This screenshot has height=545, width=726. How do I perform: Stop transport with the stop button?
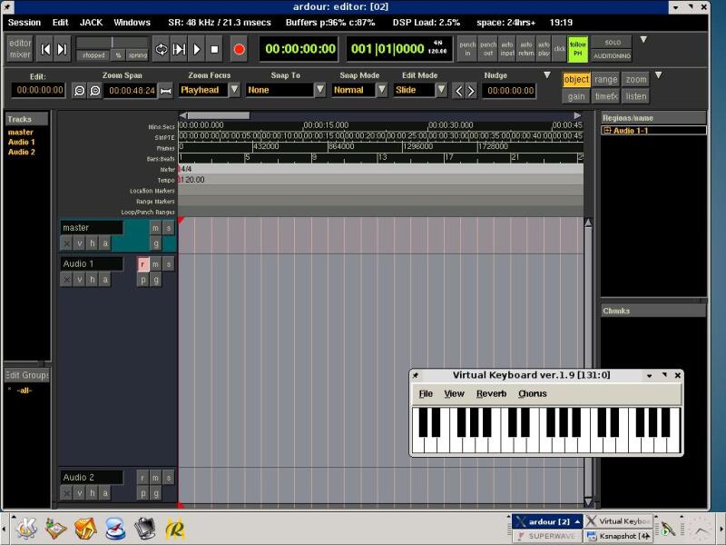214,49
